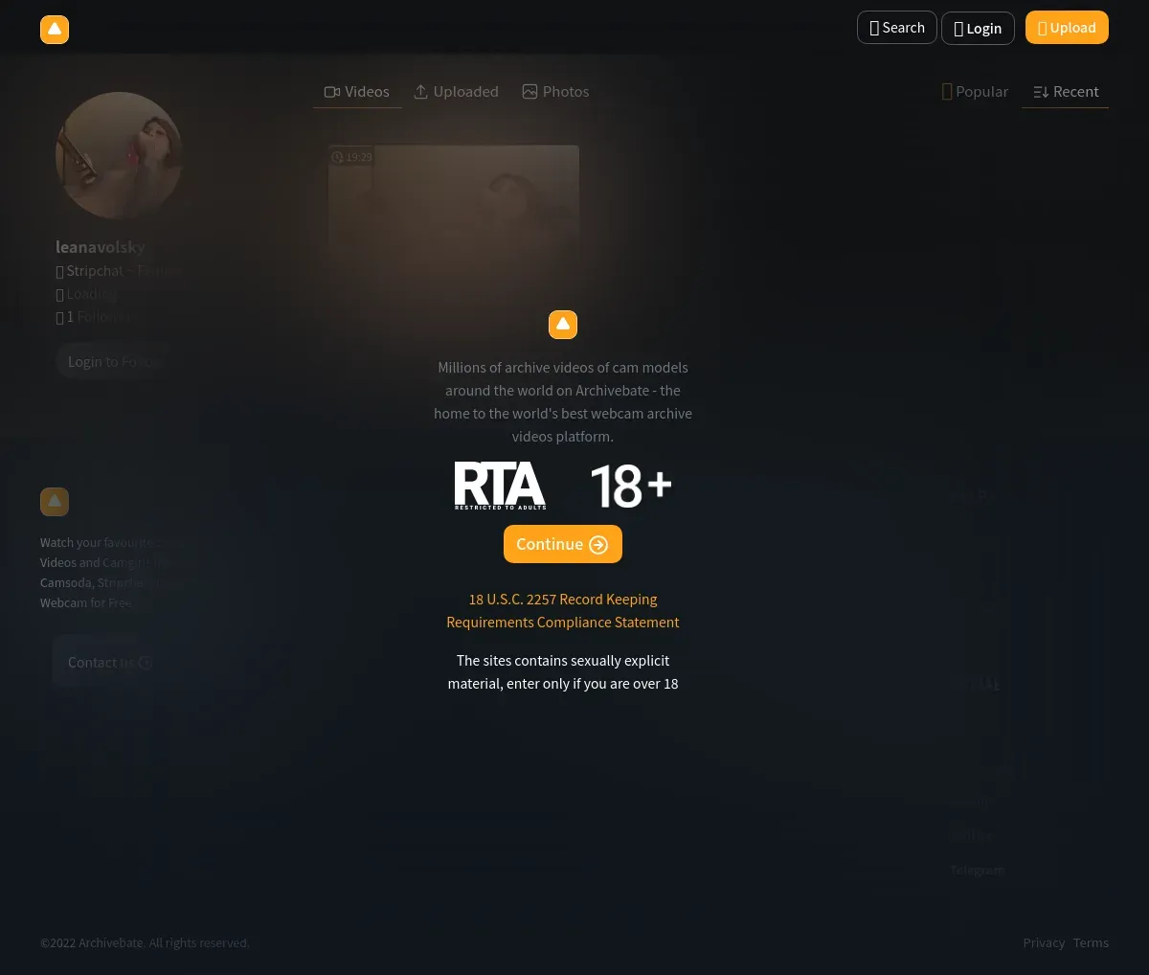
Task: Click the 18+ age badge
Action: pos(631,486)
